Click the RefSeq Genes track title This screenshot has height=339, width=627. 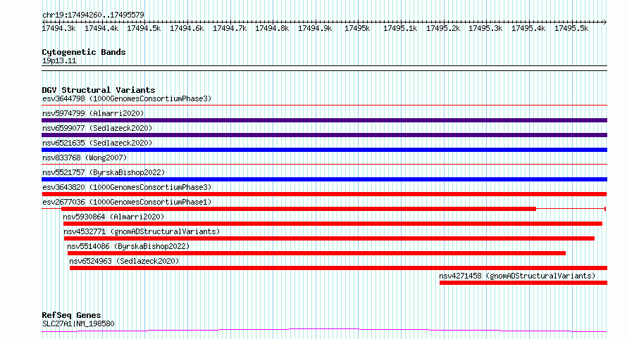(71, 315)
